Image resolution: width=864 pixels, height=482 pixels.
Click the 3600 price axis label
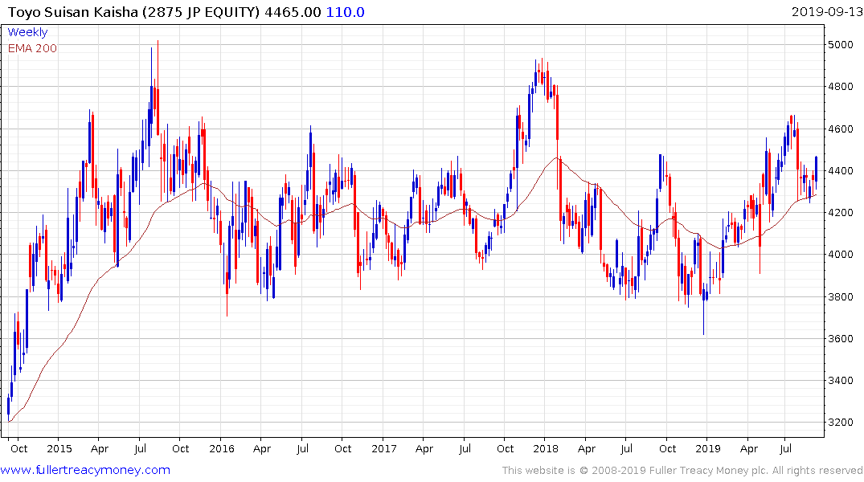point(841,339)
